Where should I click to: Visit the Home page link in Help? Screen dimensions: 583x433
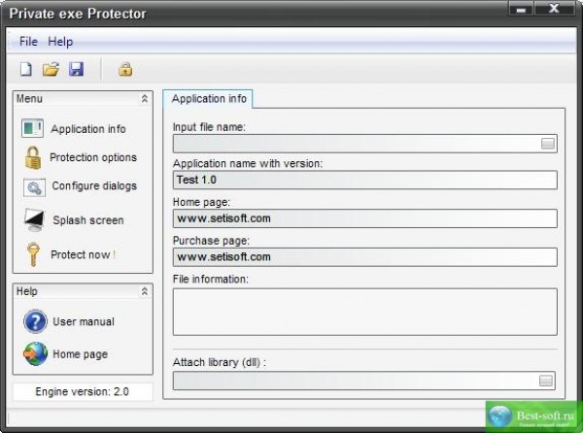click(81, 354)
